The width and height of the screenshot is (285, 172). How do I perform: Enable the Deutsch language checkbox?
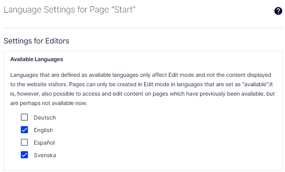pyautogui.click(x=24, y=117)
